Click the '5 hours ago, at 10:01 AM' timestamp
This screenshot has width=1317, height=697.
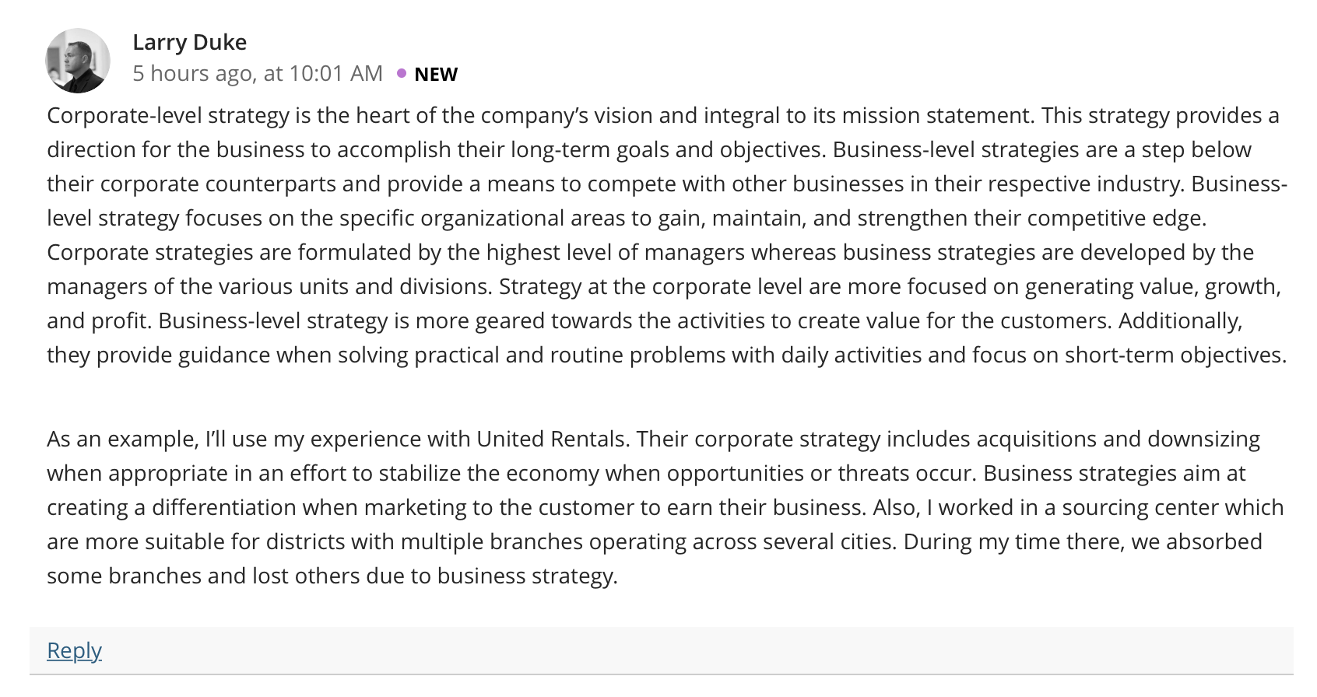(258, 73)
